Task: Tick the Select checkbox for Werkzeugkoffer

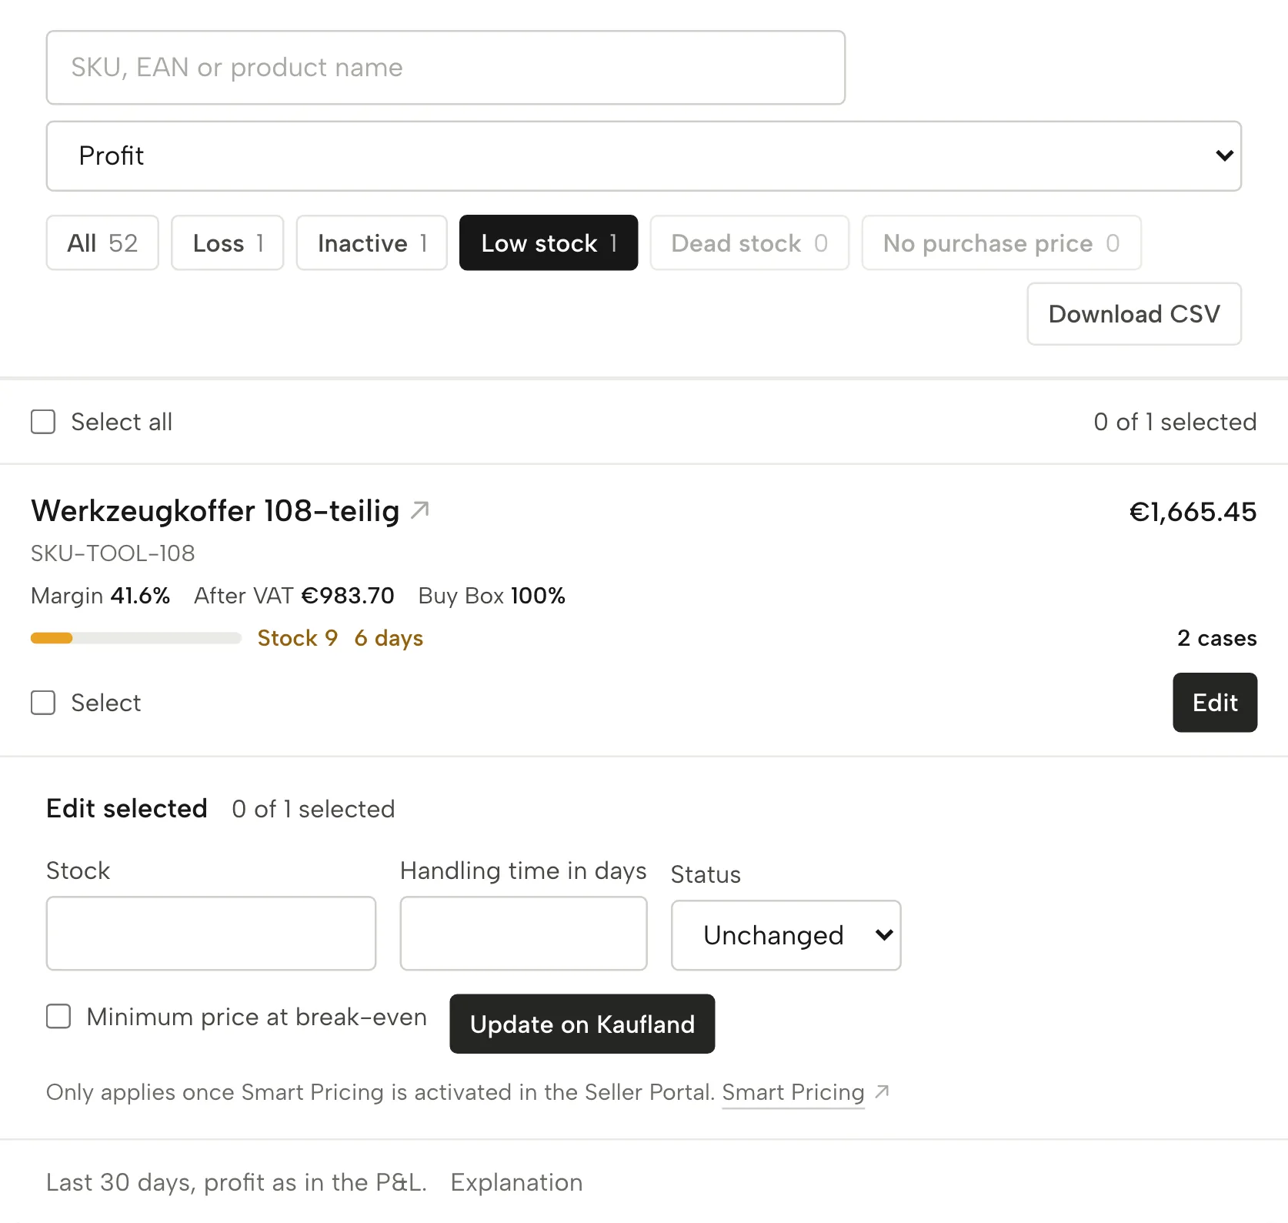Action: point(43,703)
